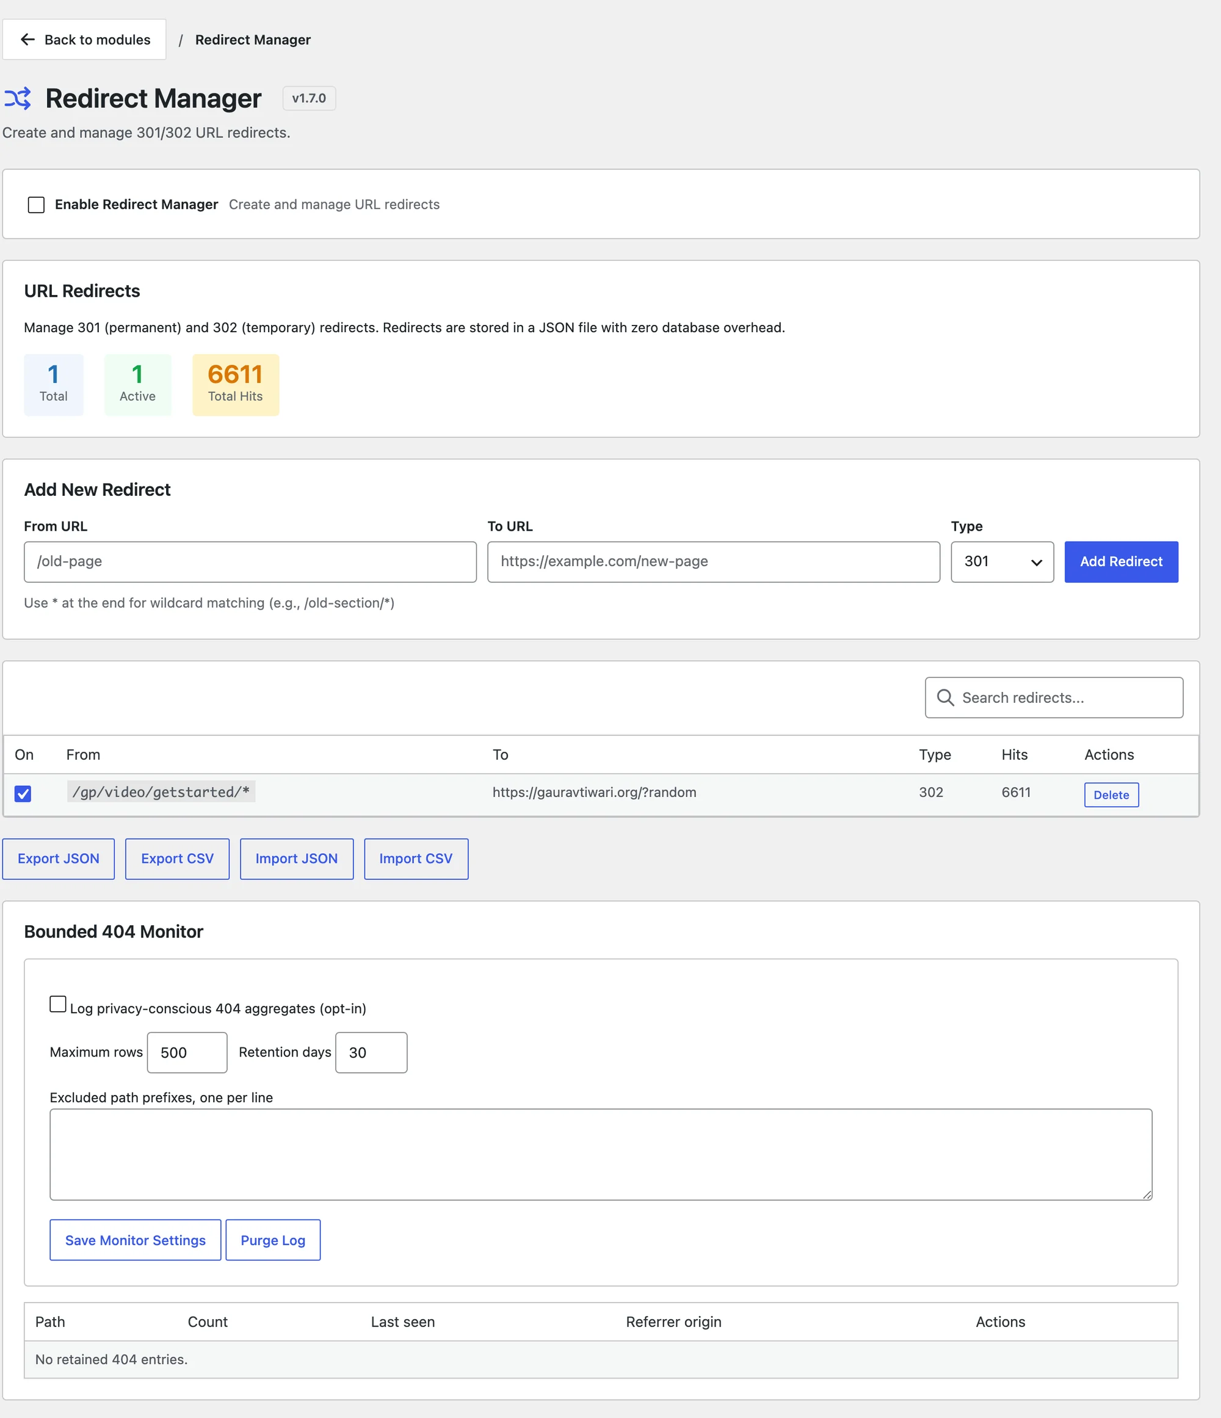1221x1418 pixels.
Task: Click the Excluded path prefixes textarea
Action: 601,1155
